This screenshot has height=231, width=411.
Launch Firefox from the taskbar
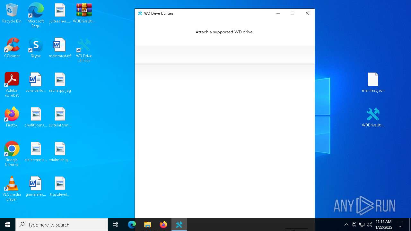pyautogui.click(x=163, y=225)
